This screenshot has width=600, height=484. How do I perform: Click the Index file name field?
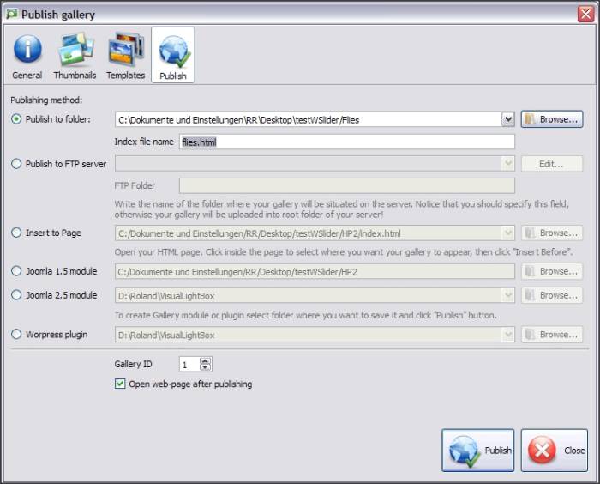(347, 142)
